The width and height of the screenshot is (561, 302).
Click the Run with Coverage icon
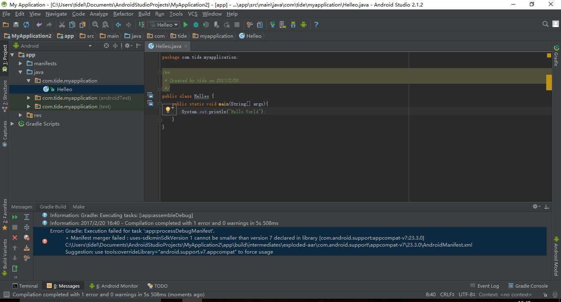pyautogui.click(x=206, y=25)
